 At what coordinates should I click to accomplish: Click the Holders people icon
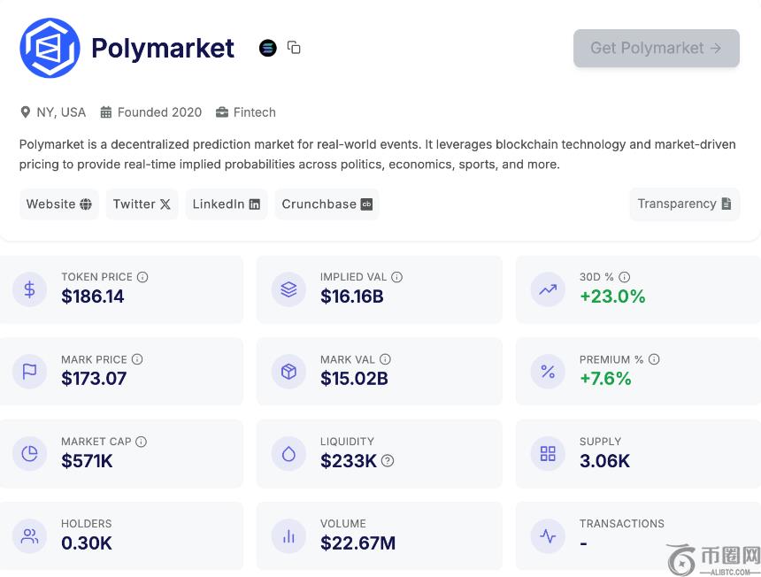(29, 535)
